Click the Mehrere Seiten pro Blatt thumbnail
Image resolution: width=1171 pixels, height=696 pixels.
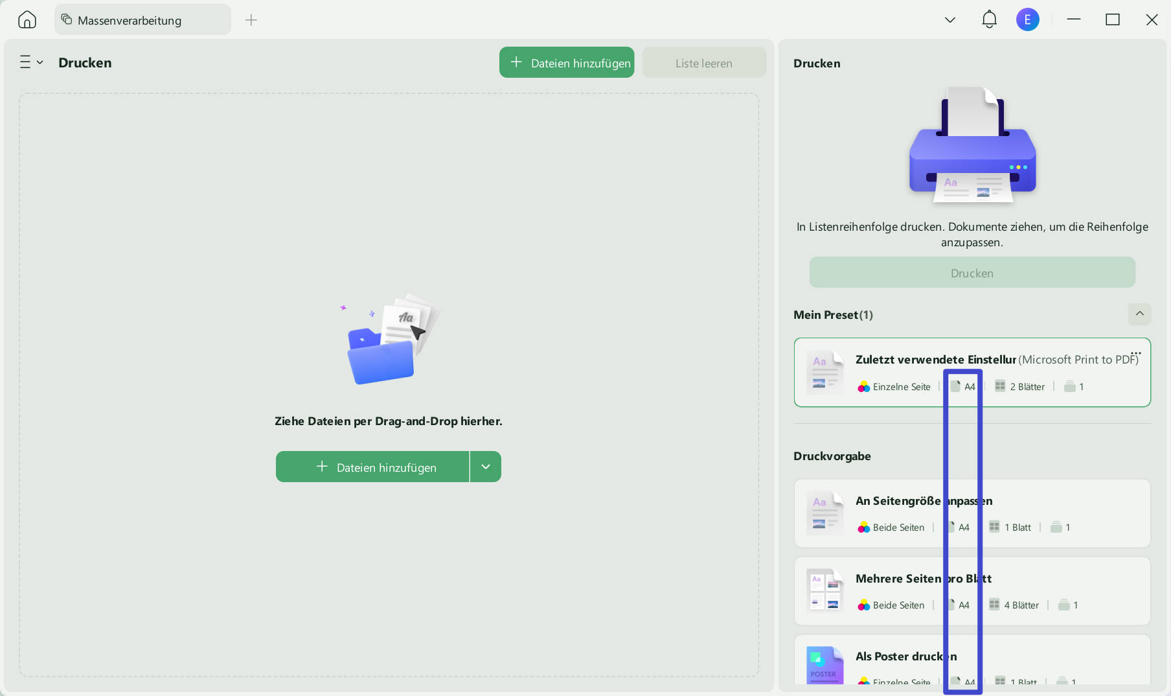[825, 590]
